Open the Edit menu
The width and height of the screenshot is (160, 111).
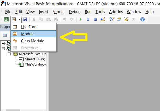point(19,12)
